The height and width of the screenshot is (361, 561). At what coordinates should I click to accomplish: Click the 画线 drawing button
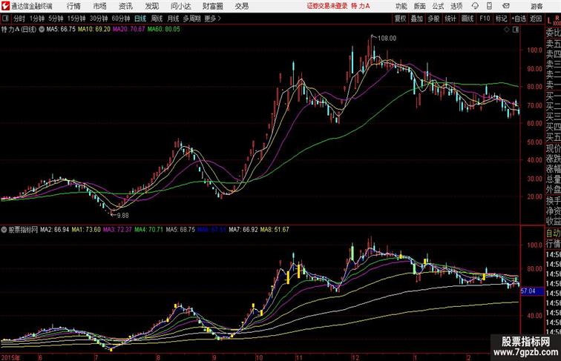[x=467, y=19]
